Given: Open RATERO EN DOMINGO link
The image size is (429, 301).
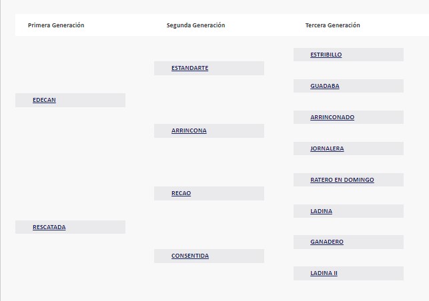Looking at the screenshot, I should click(342, 180).
